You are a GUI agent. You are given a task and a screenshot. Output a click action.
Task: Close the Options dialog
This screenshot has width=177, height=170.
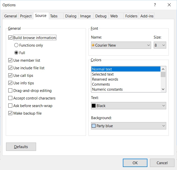pyautogui.click(x=169, y=5)
